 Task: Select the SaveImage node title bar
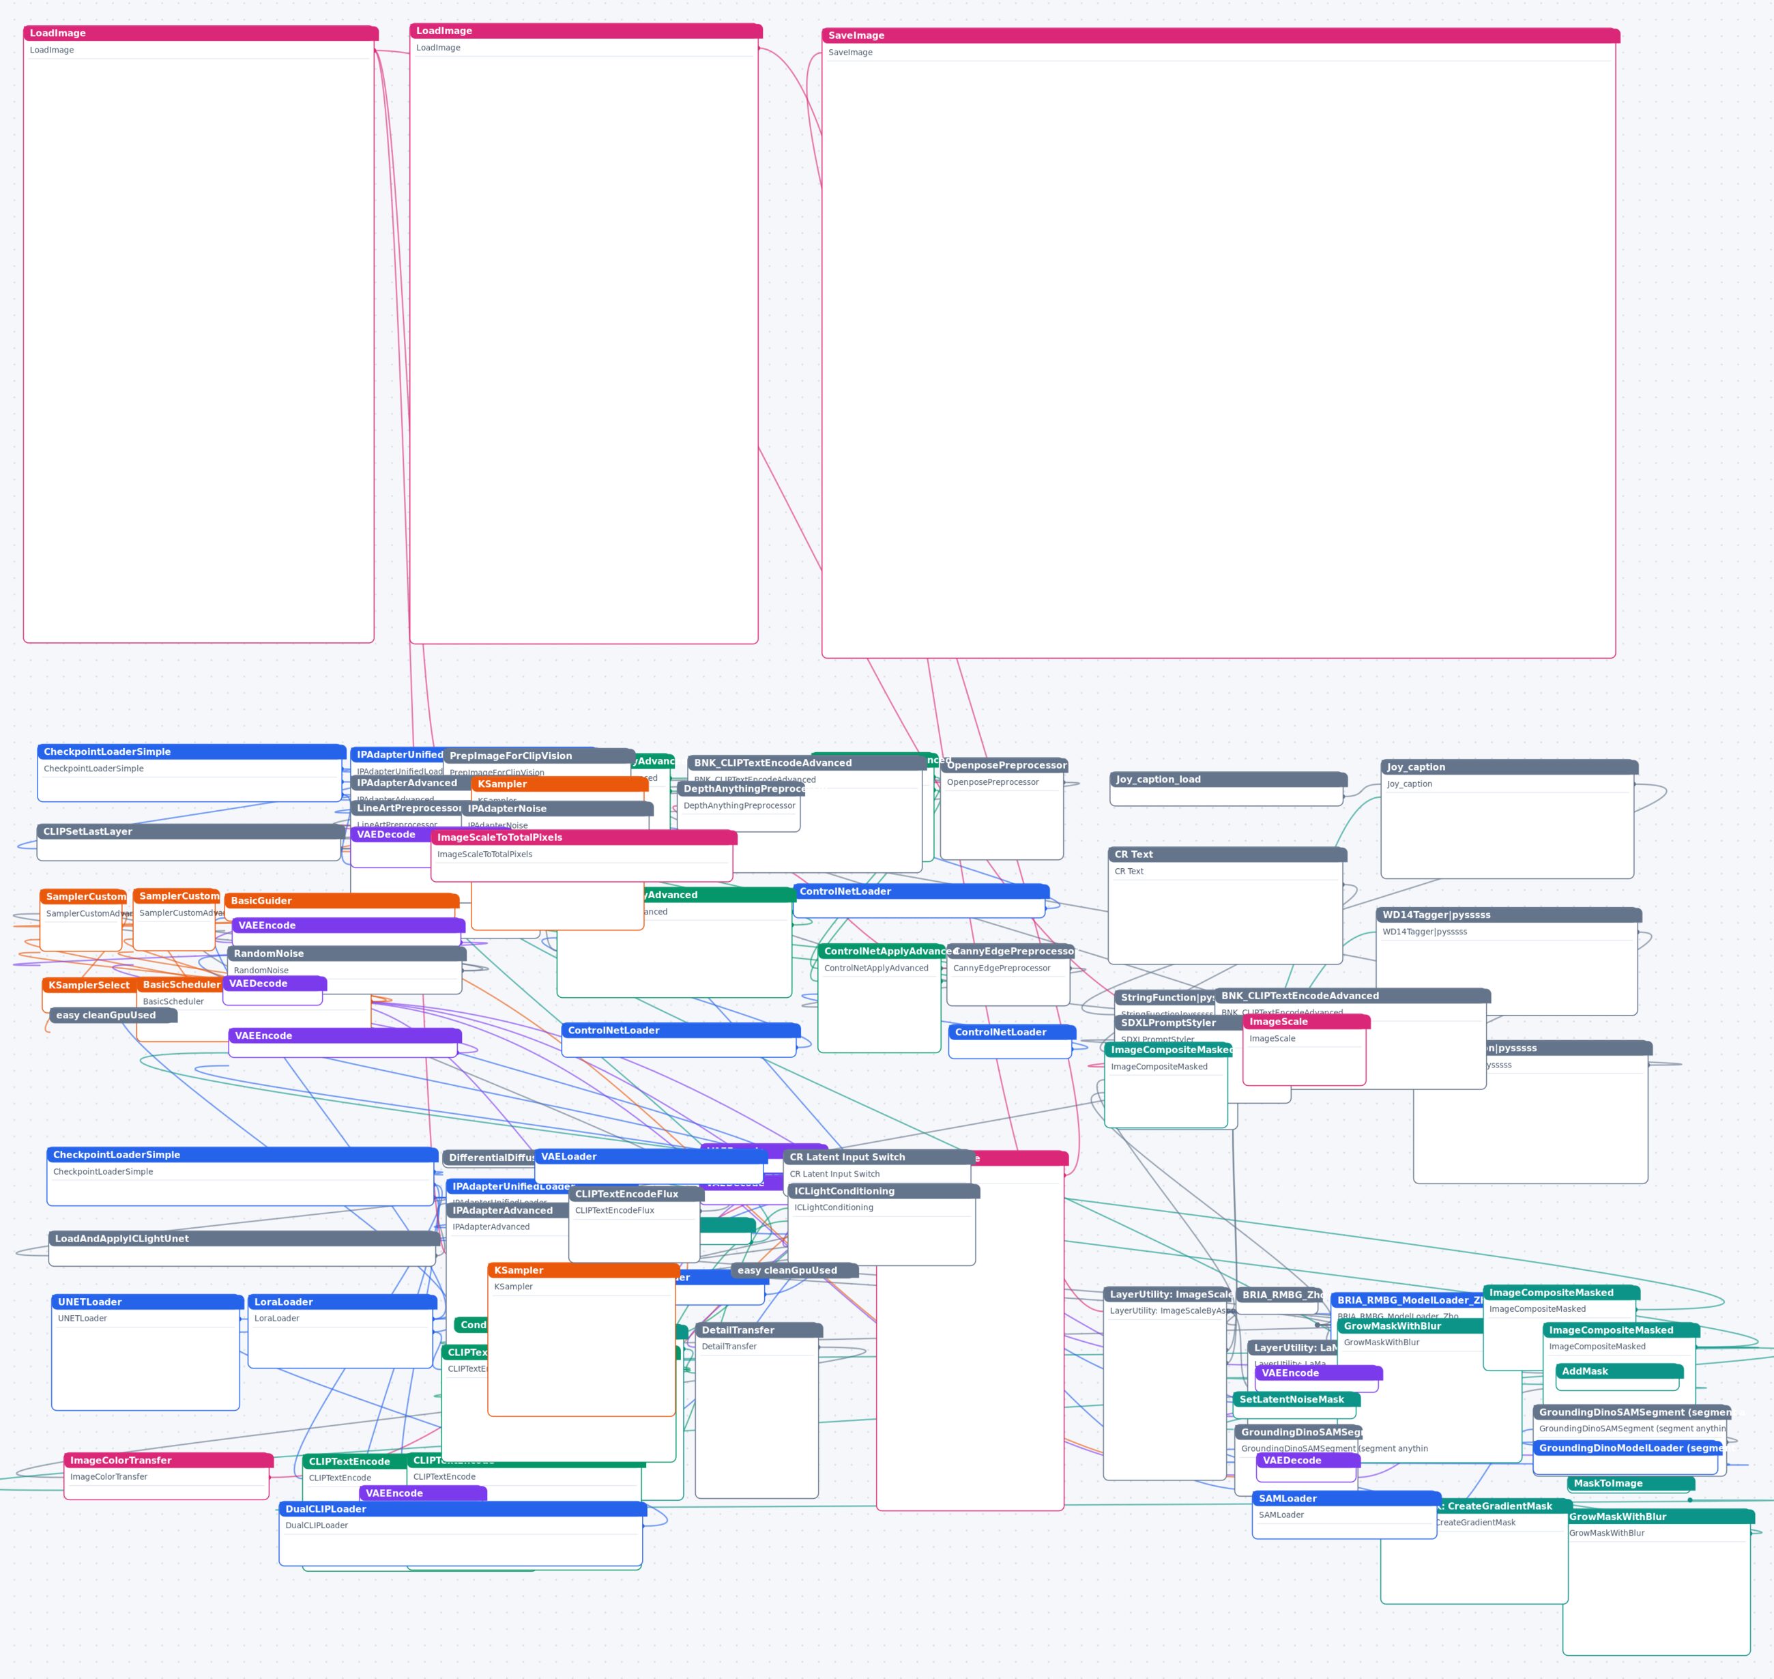point(1220,35)
